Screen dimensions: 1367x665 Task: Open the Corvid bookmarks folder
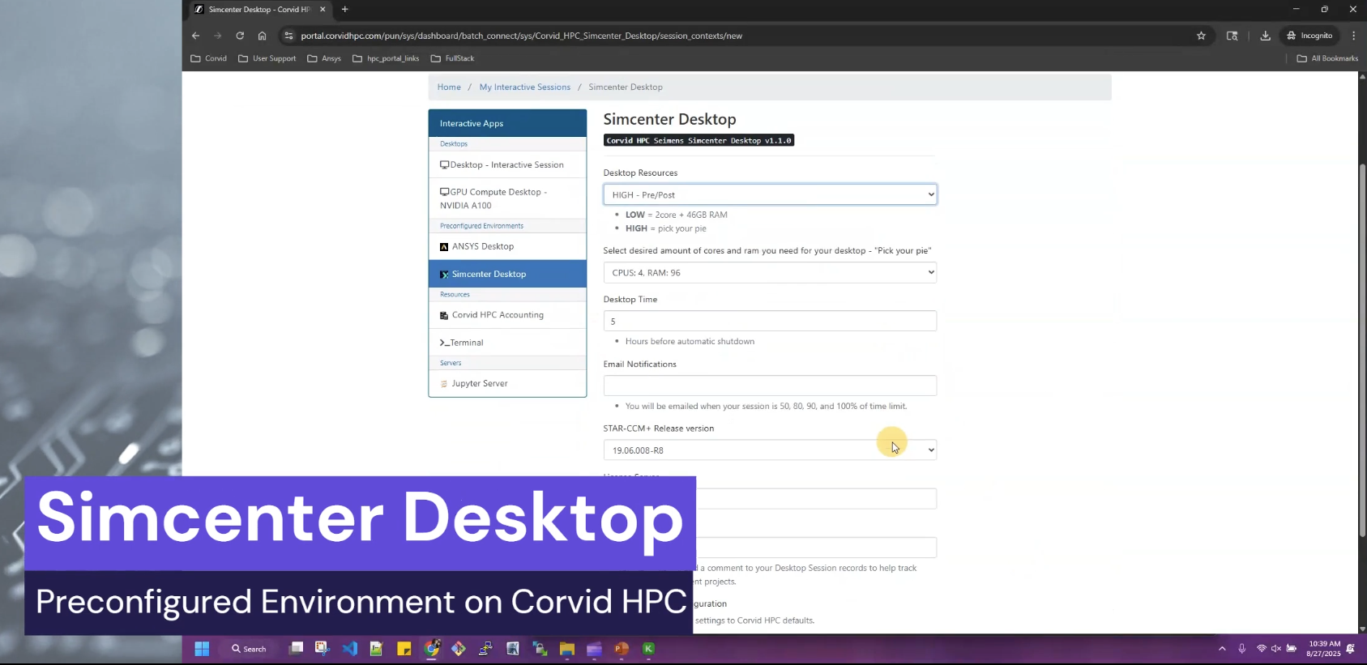pyautogui.click(x=209, y=58)
